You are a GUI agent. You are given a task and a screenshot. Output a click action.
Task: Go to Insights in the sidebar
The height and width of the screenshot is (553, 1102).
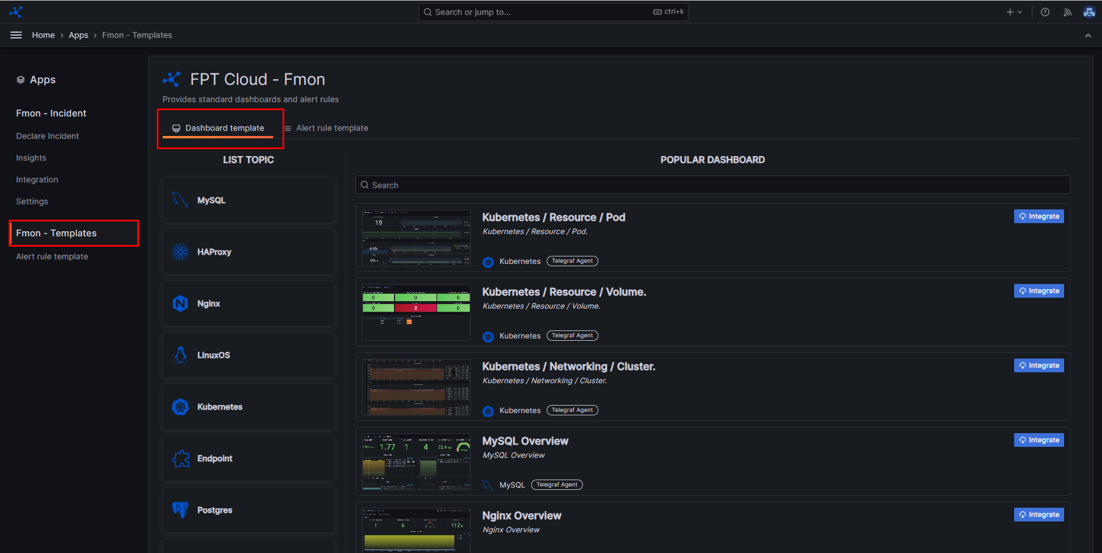point(31,158)
